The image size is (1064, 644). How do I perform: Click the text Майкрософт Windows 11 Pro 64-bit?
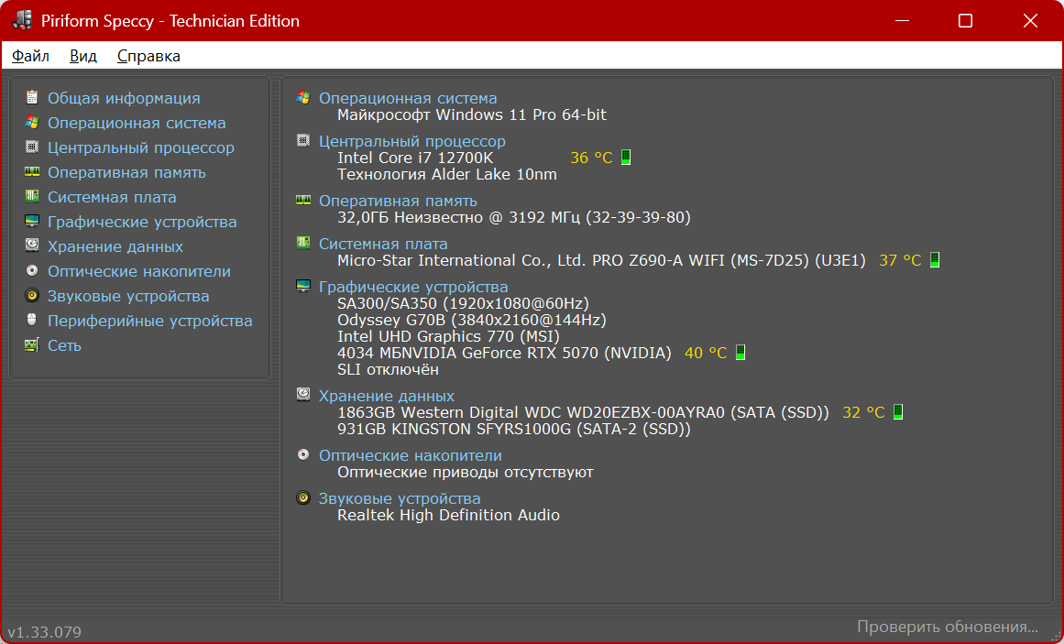point(472,115)
